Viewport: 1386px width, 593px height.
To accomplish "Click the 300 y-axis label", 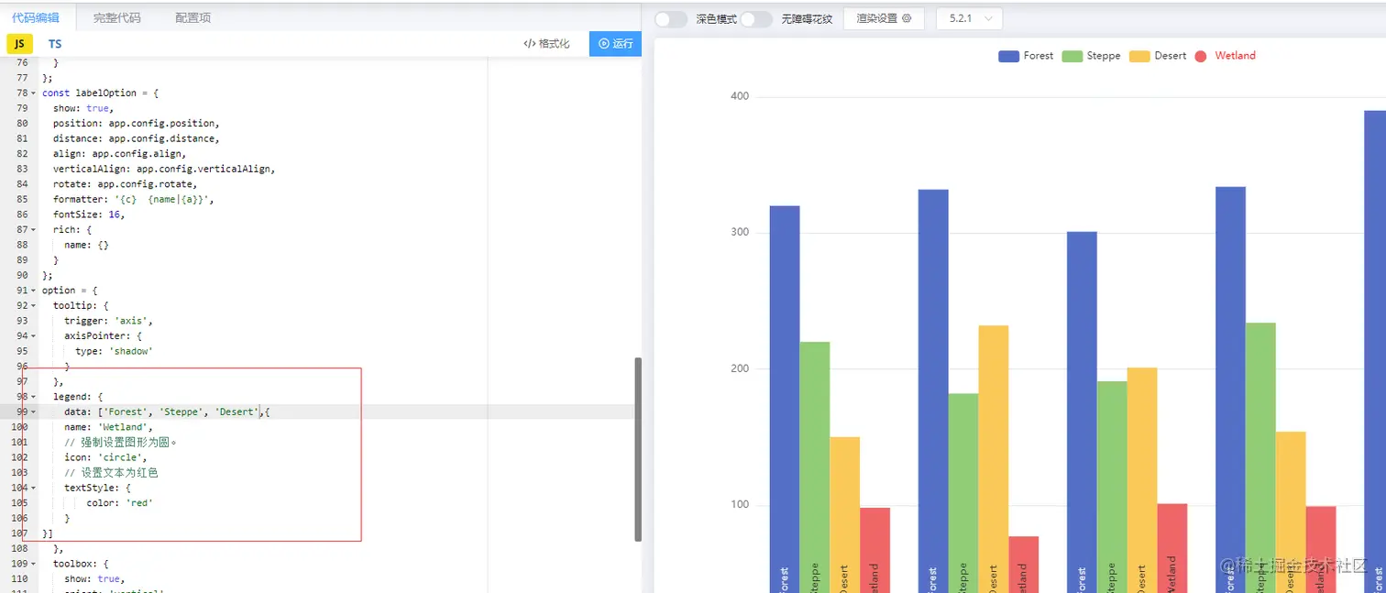I will [x=740, y=233].
